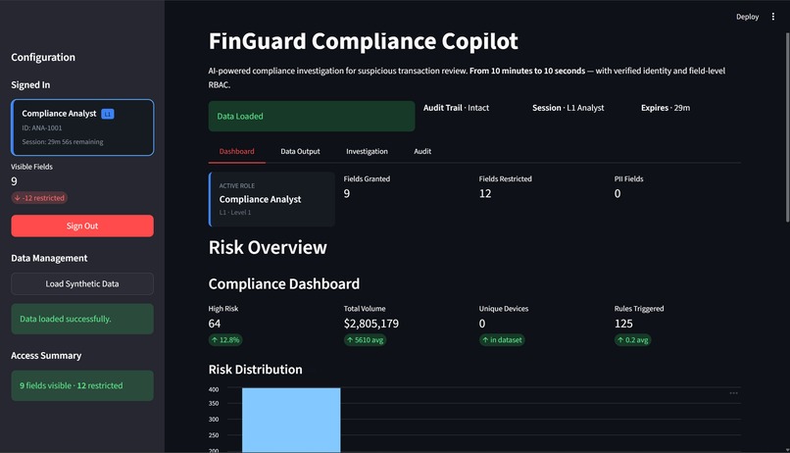Click the Rules Triggered value 125

click(x=623, y=324)
